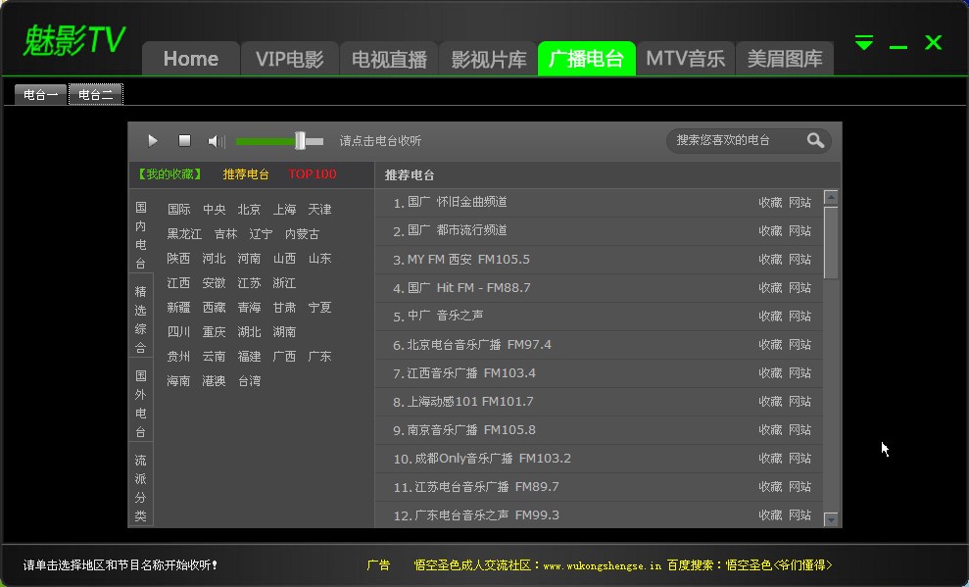
Task: Click the TOP100 link
Action: pyautogui.click(x=312, y=173)
